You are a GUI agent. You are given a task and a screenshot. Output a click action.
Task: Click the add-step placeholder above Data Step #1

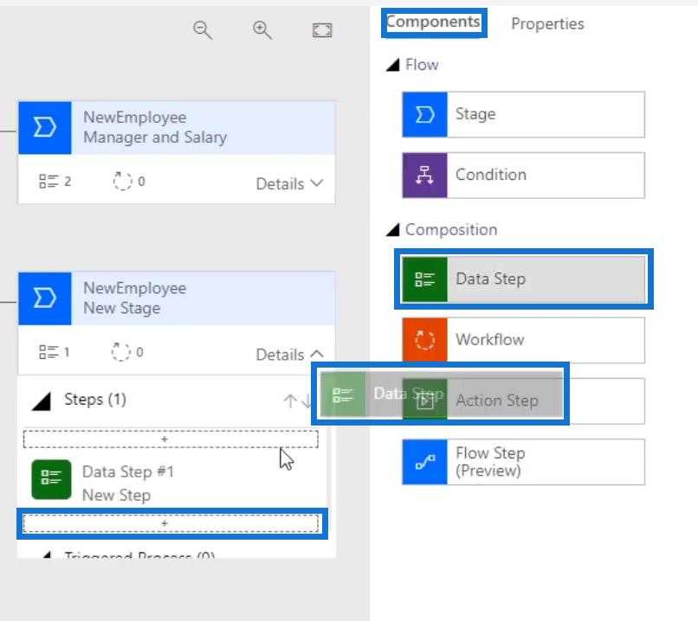coord(171,439)
